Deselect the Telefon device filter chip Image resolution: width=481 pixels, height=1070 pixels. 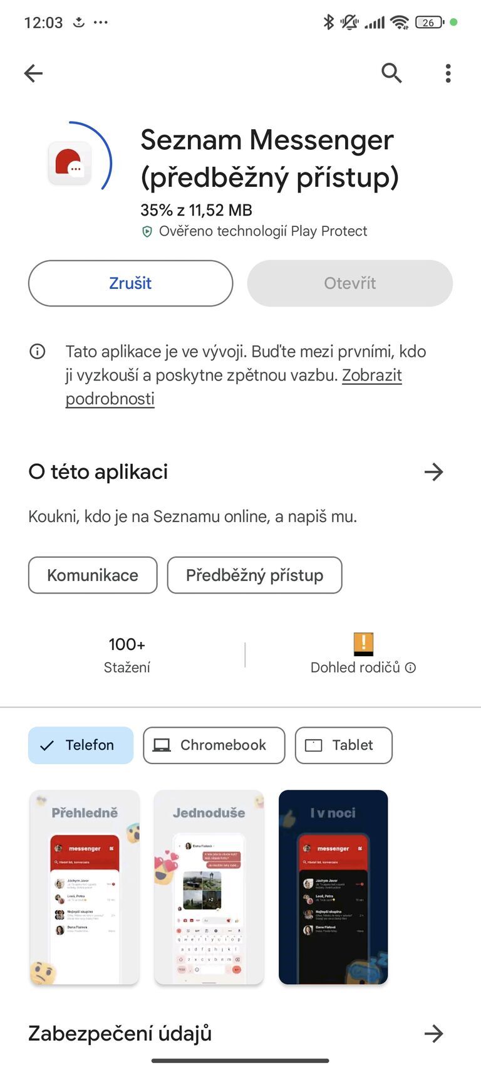(80, 745)
